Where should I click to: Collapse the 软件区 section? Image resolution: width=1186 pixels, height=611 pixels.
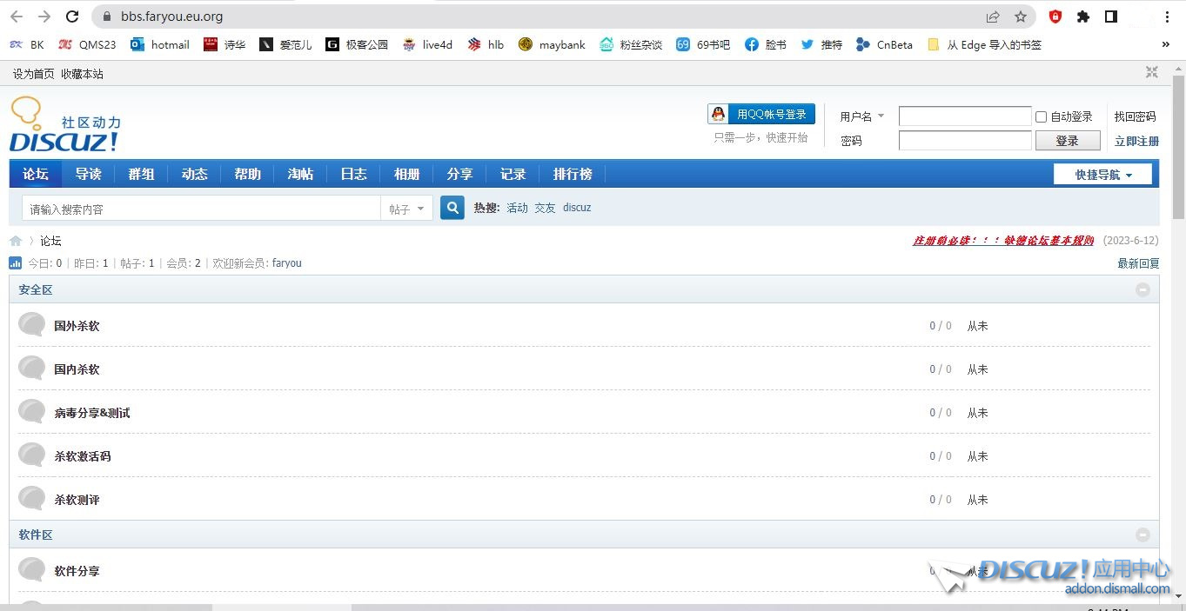pyautogui.click(x=1142, y=535)
